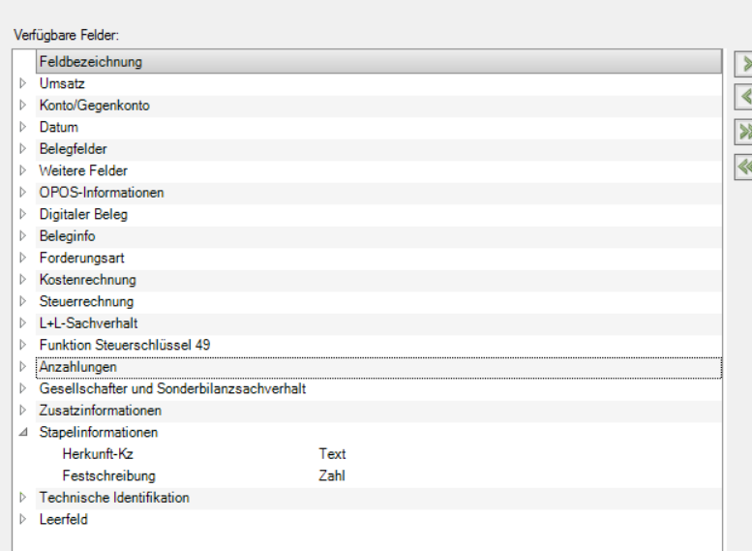Expand the L+L-Sachverhalt node arrow
The image size is (752, 551).
(x=22, y=323)
